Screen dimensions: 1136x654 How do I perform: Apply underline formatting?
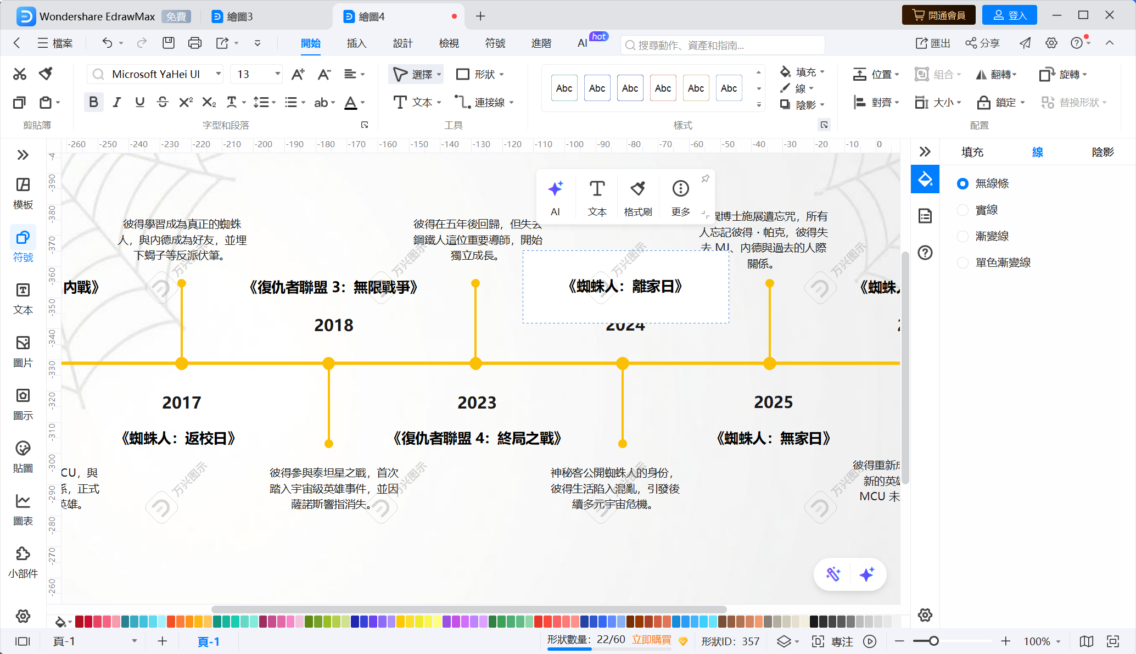(x=139, y=102)
